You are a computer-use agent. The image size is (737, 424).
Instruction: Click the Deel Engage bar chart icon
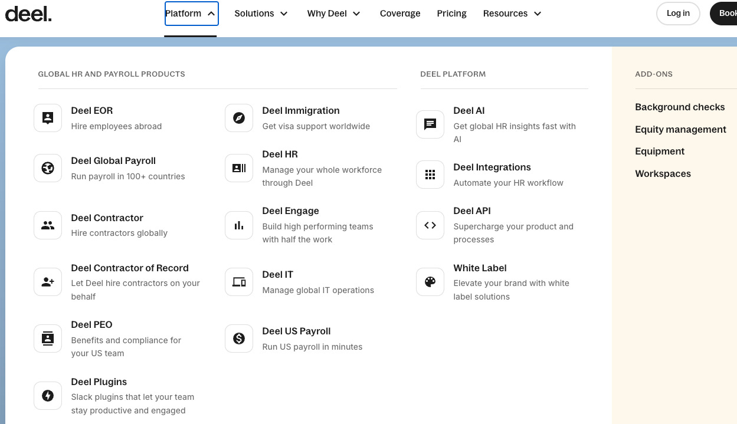239,225
